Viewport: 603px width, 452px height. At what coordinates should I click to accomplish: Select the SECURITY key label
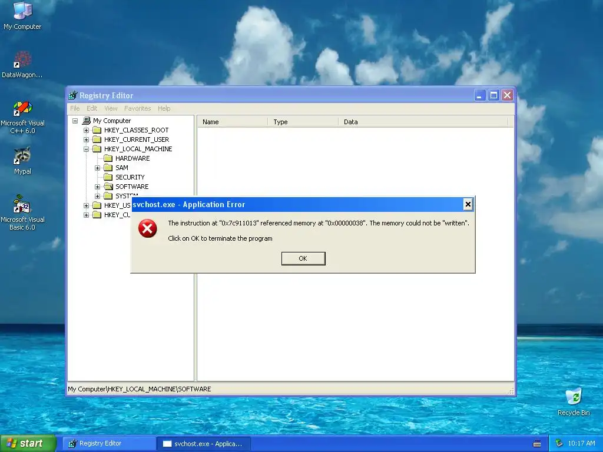pyautogui.click(x=130, y=177)
